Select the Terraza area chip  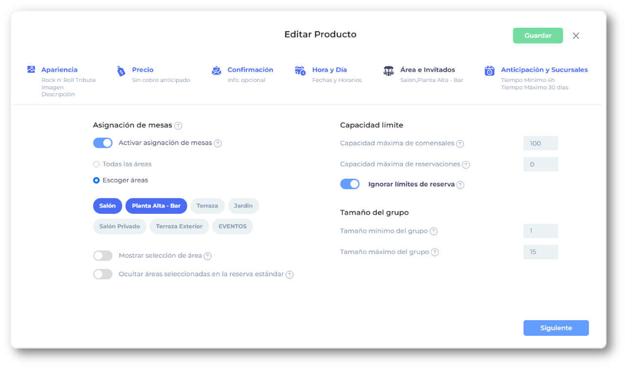coord(208,206)
